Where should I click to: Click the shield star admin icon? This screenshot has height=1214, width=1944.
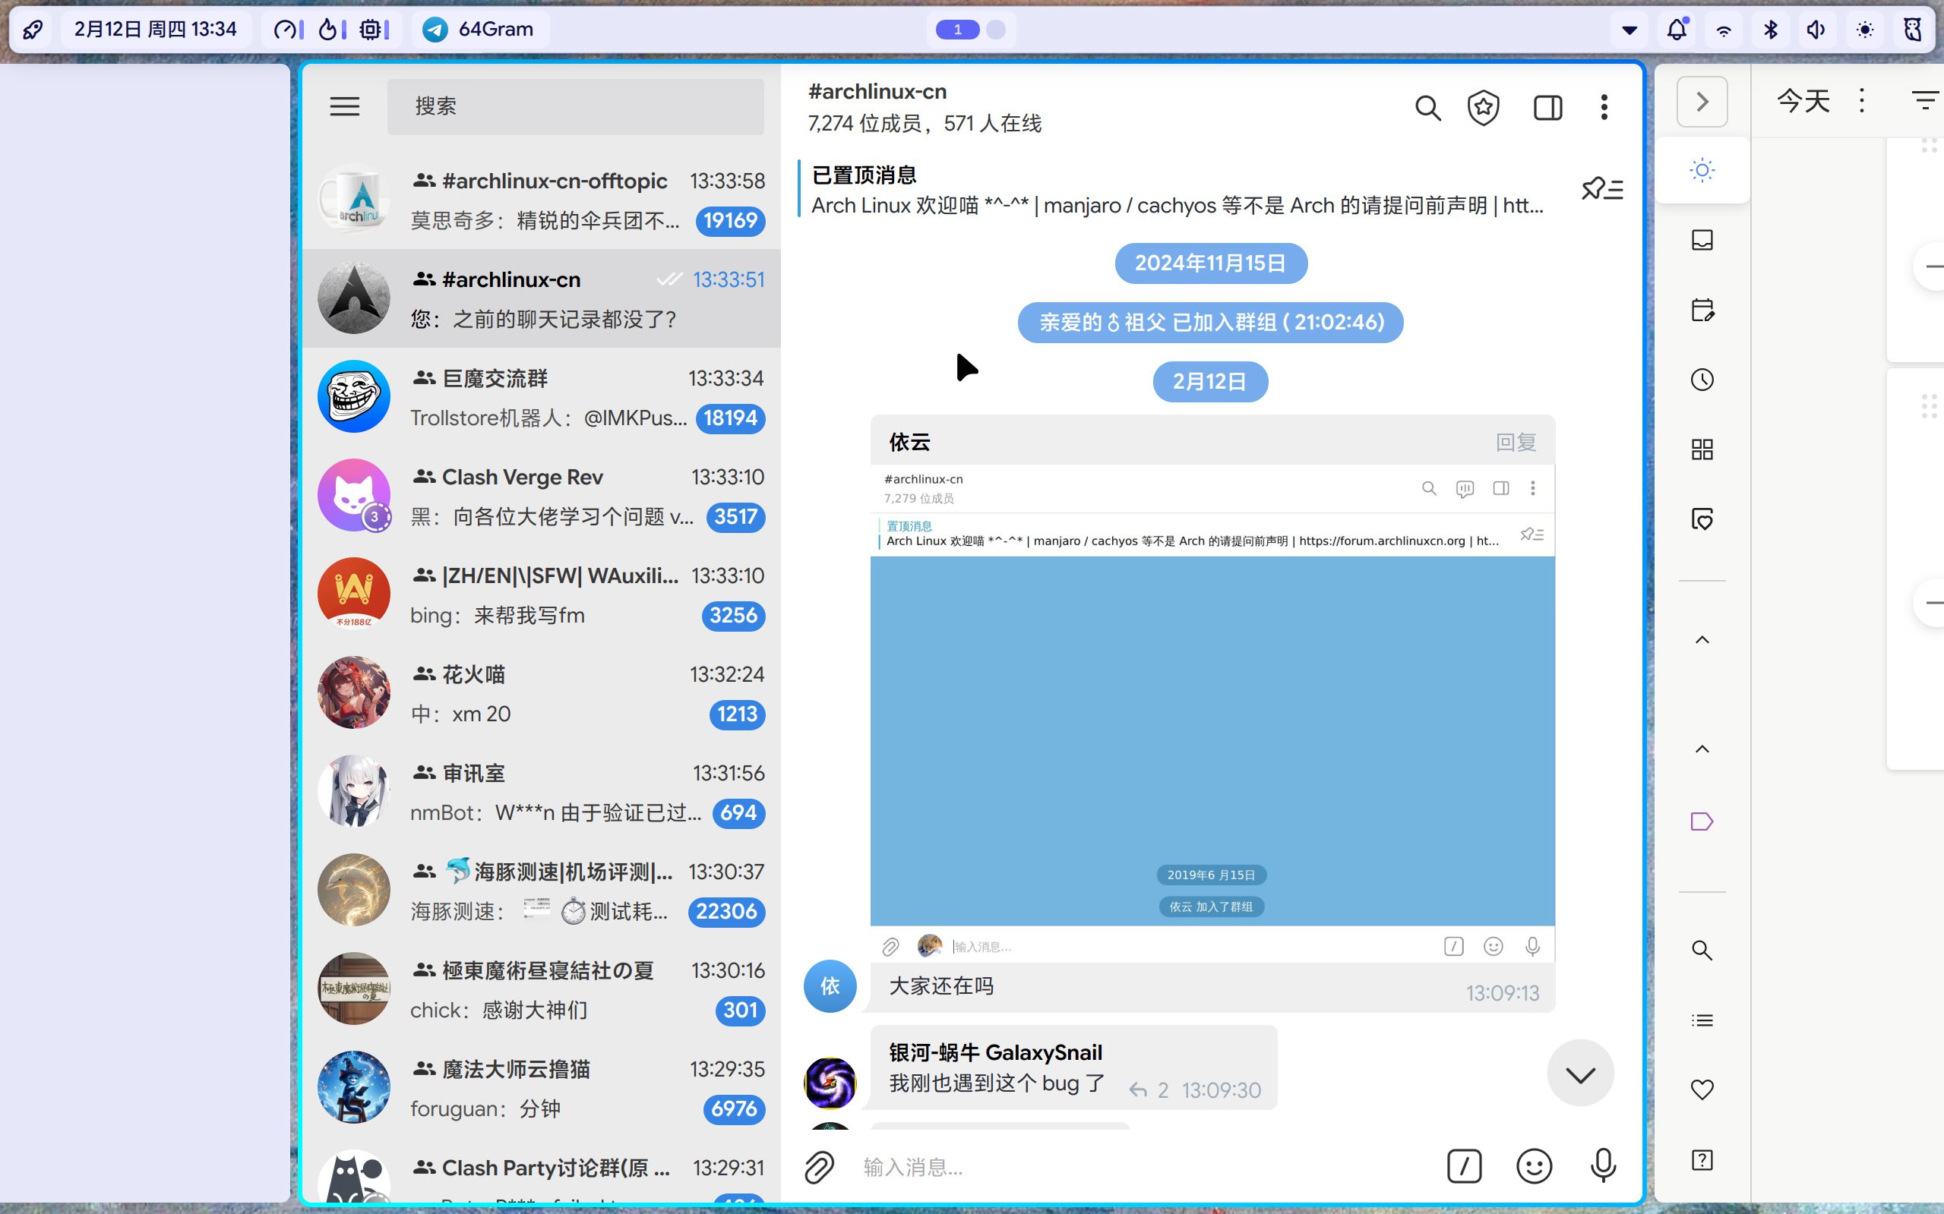pos(1483,108)
